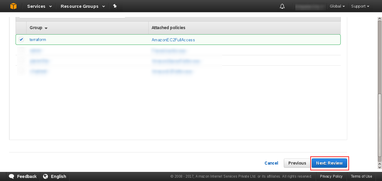Open the terraform group link
Image resolution: width=382 pixels, height=181 pixels.
pos(38,39)
